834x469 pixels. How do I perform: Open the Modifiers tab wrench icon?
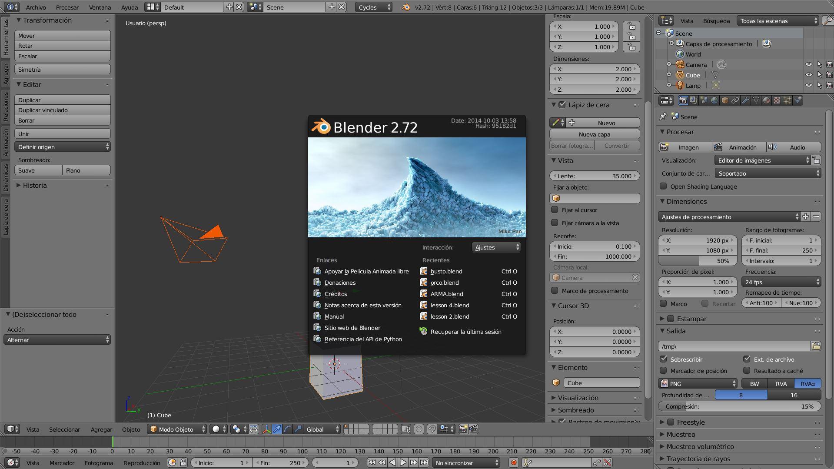(x=745, y=100)
